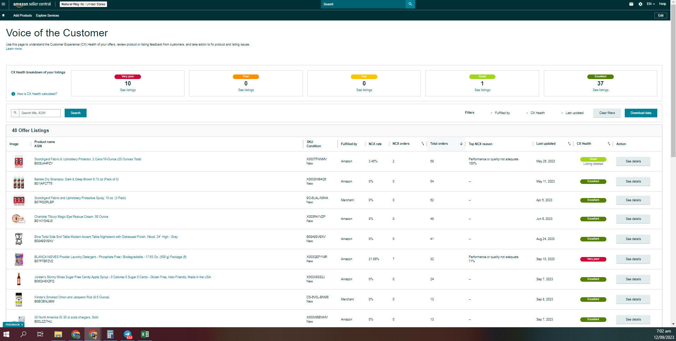Click the Learn more link
The height and width of the screenshot is (341, 676).
click(x=14, y=49)
